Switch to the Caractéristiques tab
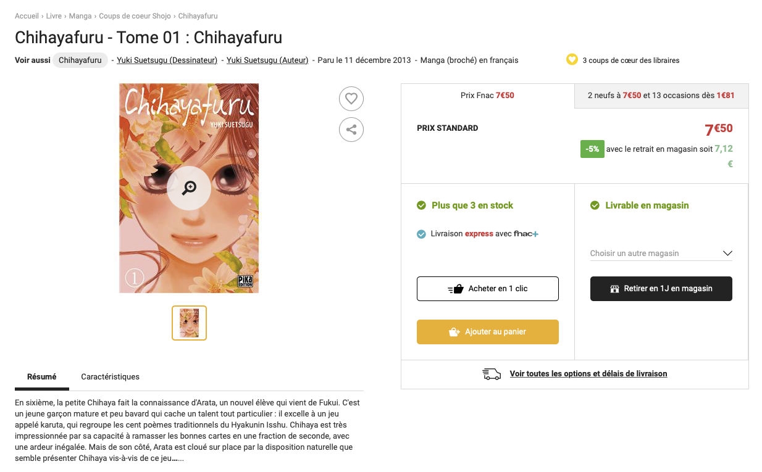 click(110, 377)
